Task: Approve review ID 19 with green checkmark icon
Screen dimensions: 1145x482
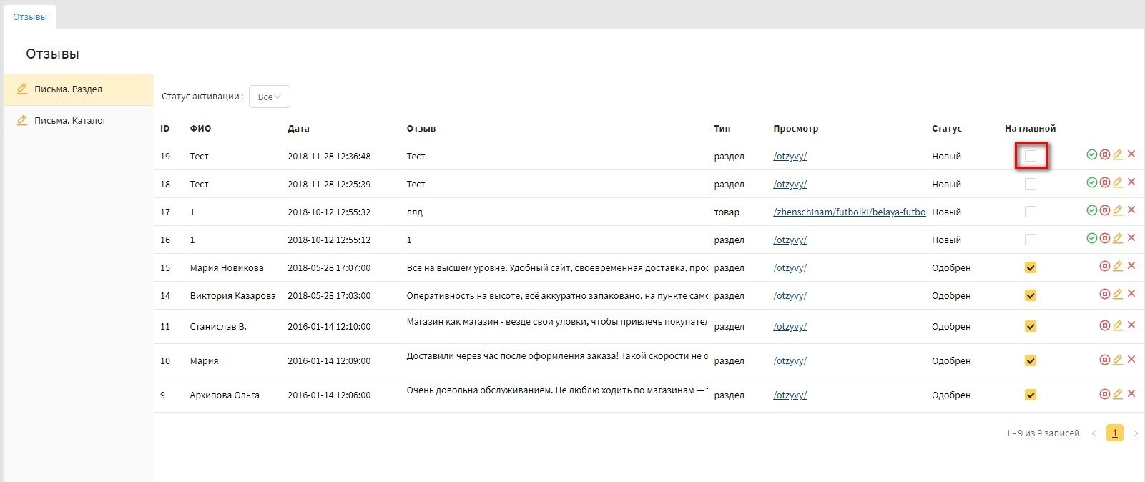Action: pyautogui.click(x=1091, y=154)
